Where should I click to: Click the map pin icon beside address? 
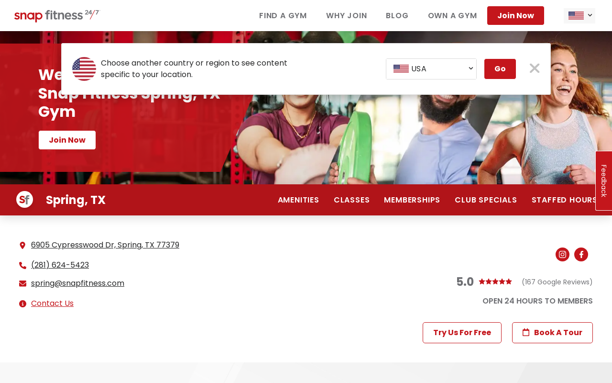point(22,246)
